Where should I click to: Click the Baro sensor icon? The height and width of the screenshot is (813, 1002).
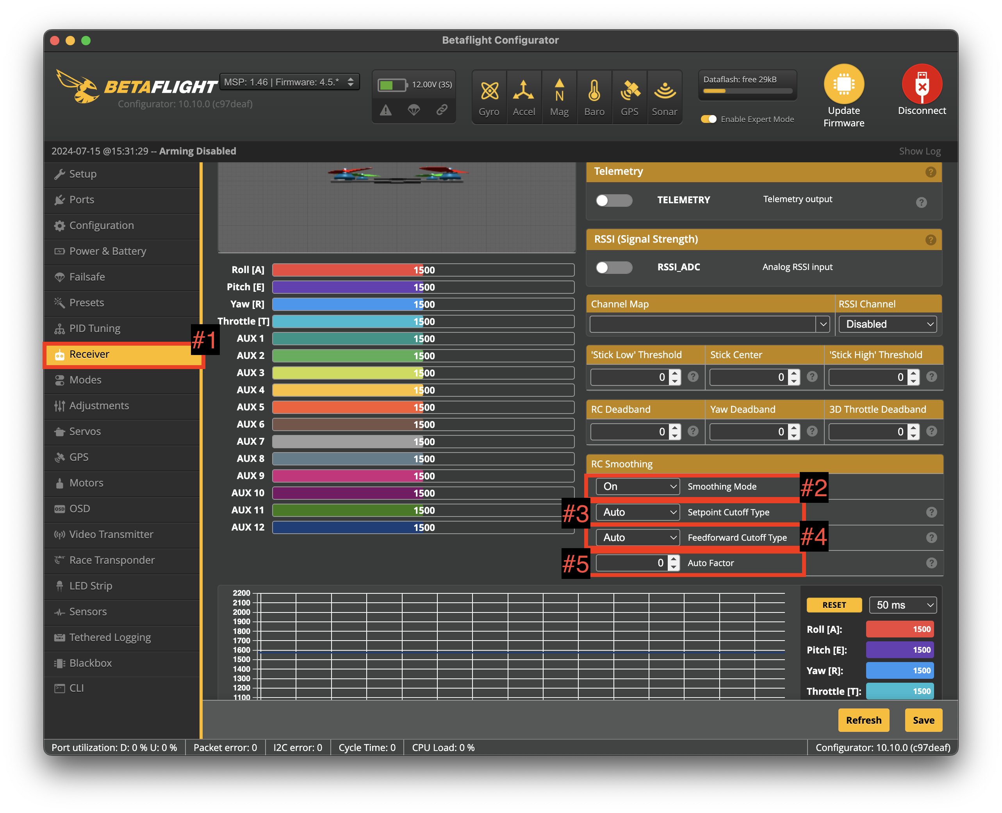point(594,91)
